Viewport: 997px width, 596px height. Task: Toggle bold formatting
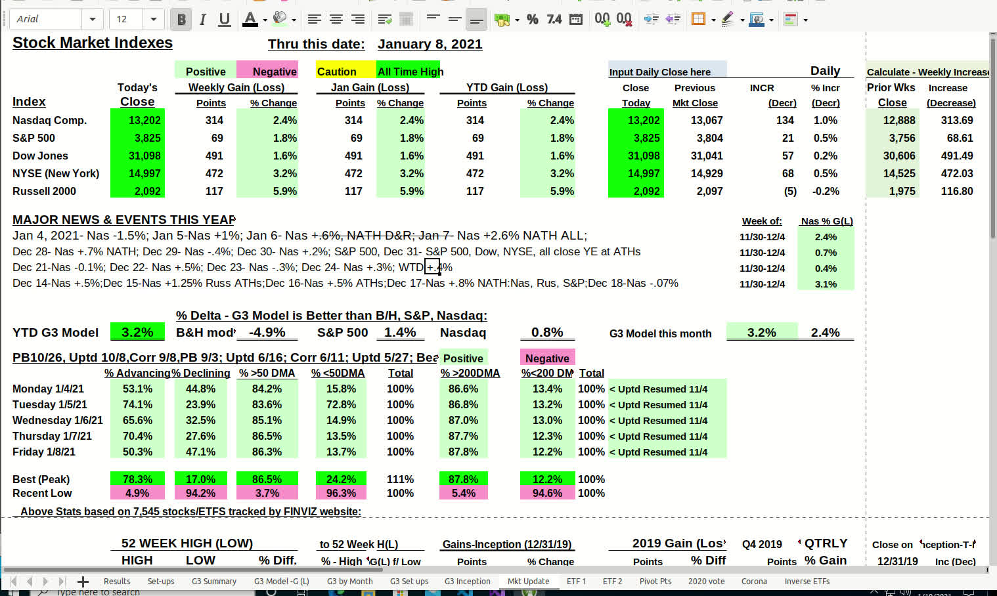(x=181, y=20)
